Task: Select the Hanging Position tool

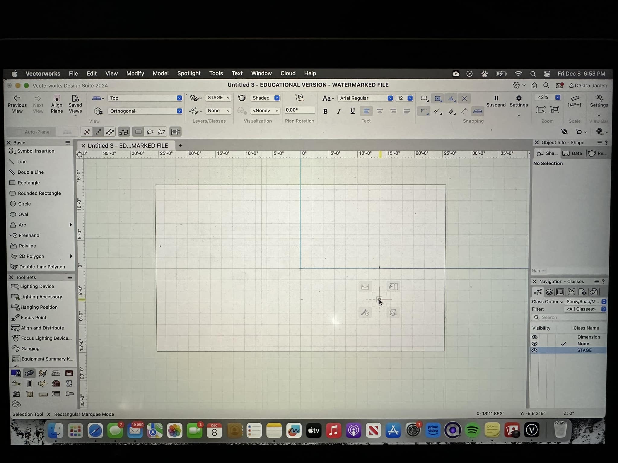Action: 34,307
